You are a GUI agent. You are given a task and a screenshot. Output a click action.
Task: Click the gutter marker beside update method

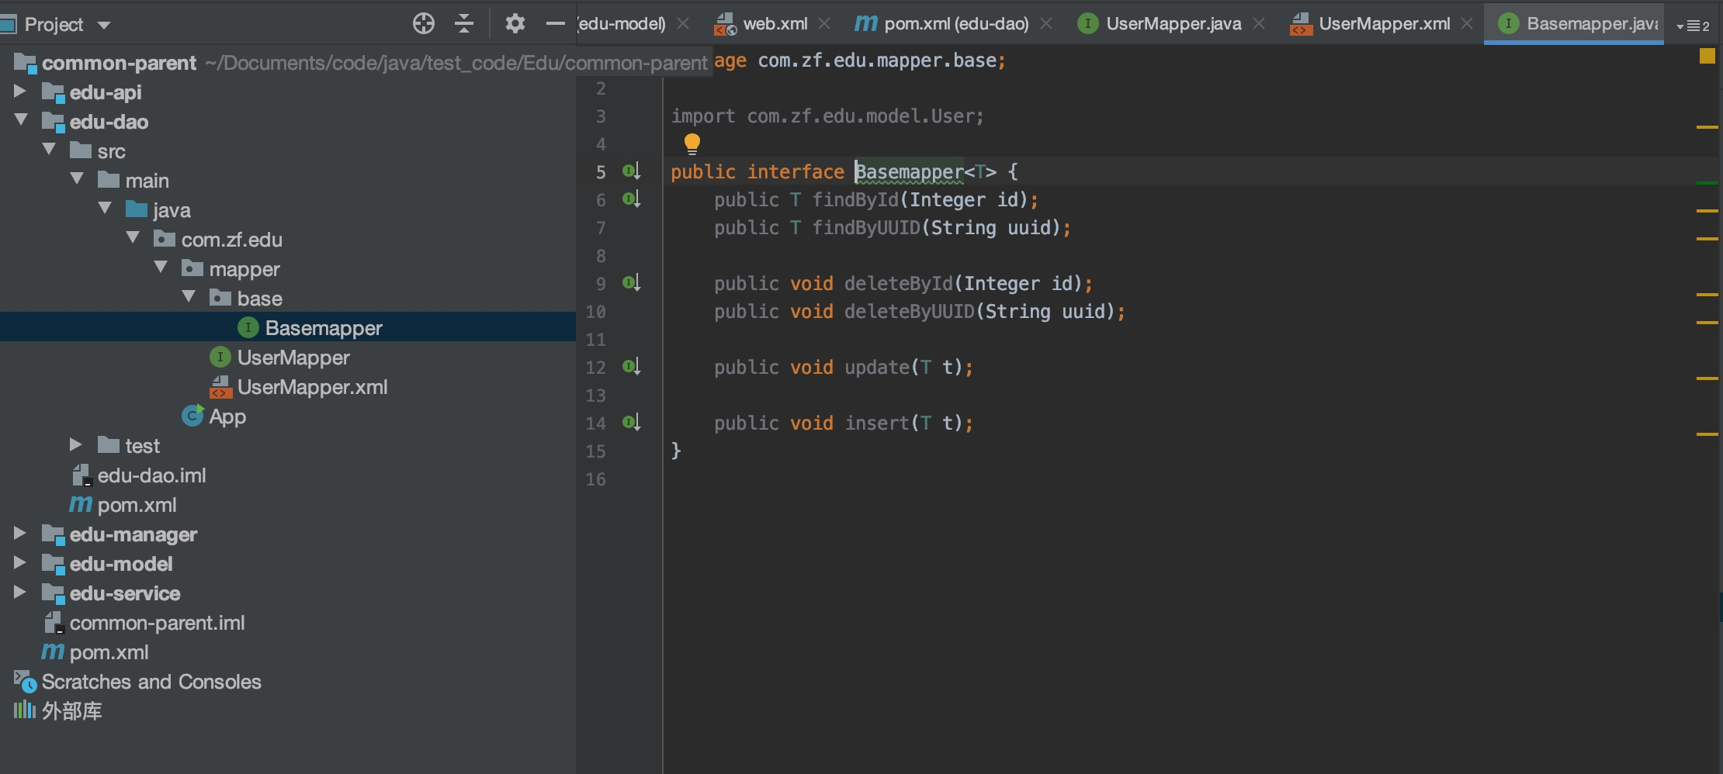click(632, 367)
